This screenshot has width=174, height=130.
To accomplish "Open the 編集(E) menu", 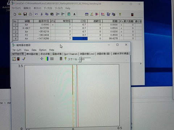I will (27, 8).
